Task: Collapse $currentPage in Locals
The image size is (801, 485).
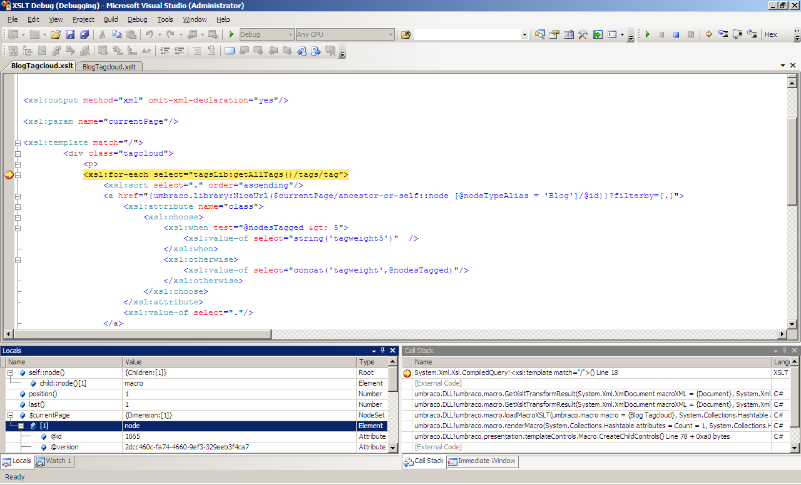Action: (11, 415)
